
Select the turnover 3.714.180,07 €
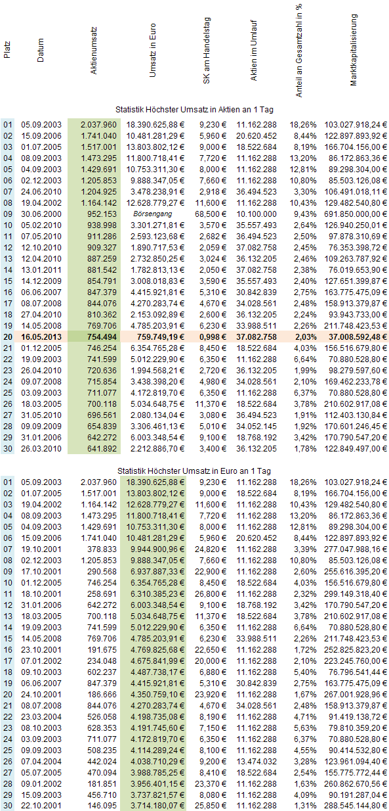click(x=157, y=807)
